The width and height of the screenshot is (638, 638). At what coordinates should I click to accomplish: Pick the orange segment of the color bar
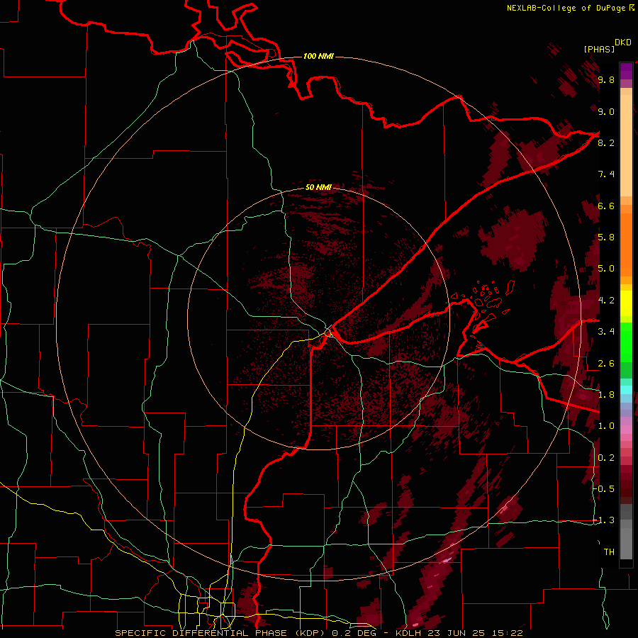[626, 240]
